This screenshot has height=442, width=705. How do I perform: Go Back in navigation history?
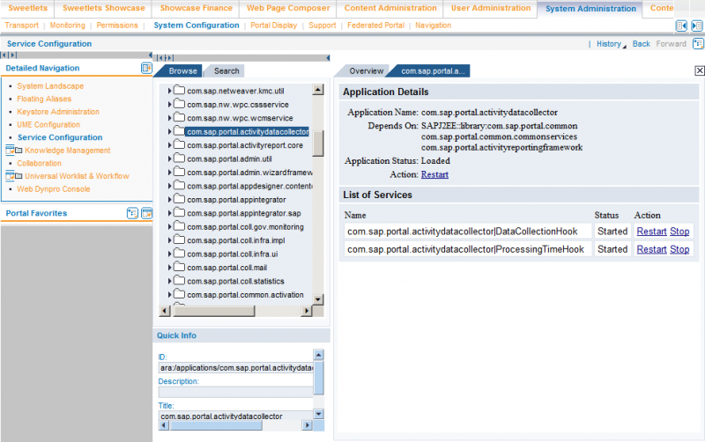642,43
